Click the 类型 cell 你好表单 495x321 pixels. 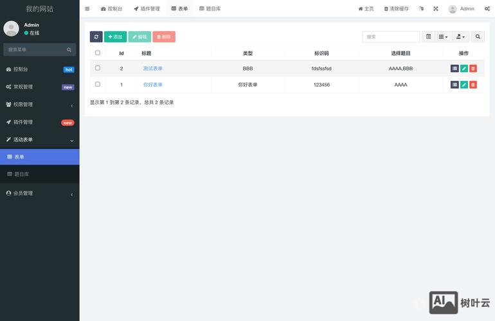click(x=248, y=85)
